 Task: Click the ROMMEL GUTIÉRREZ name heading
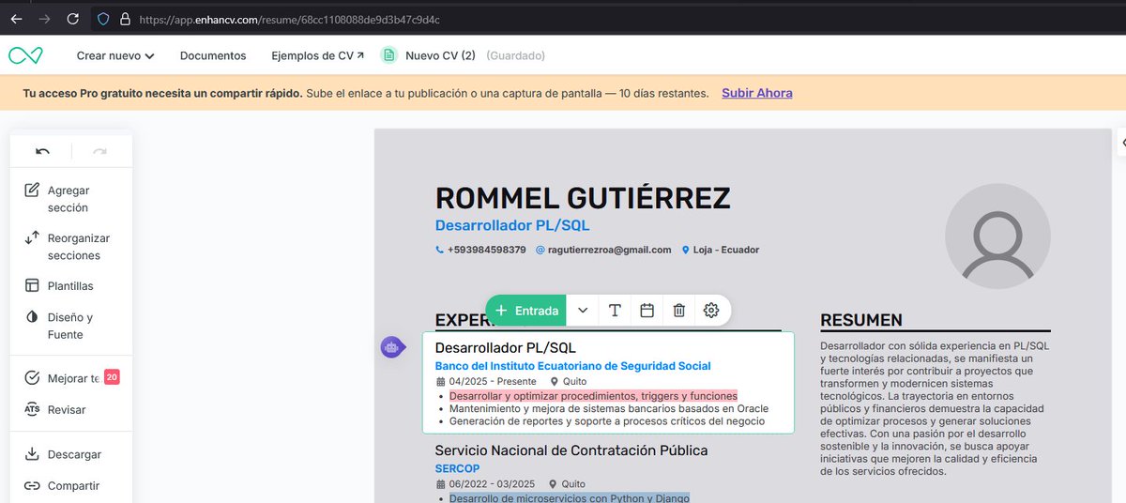coord(583,198)
